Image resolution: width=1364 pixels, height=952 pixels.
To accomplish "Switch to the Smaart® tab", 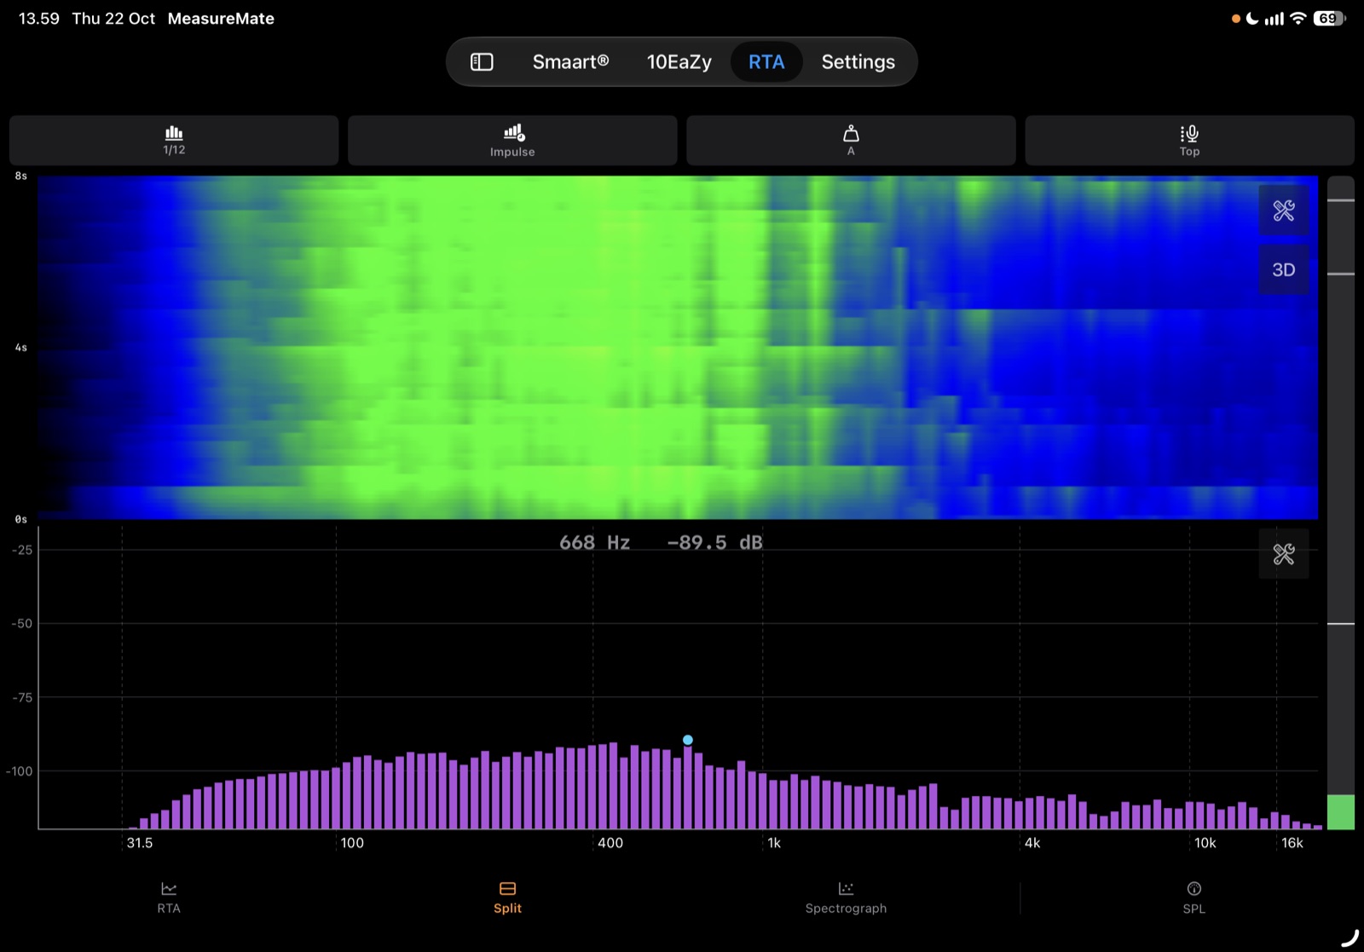I will pyautogui.click(x=570, y=61).
